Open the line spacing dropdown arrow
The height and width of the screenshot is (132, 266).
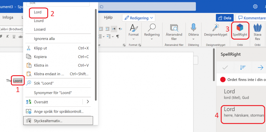[103, 36]
